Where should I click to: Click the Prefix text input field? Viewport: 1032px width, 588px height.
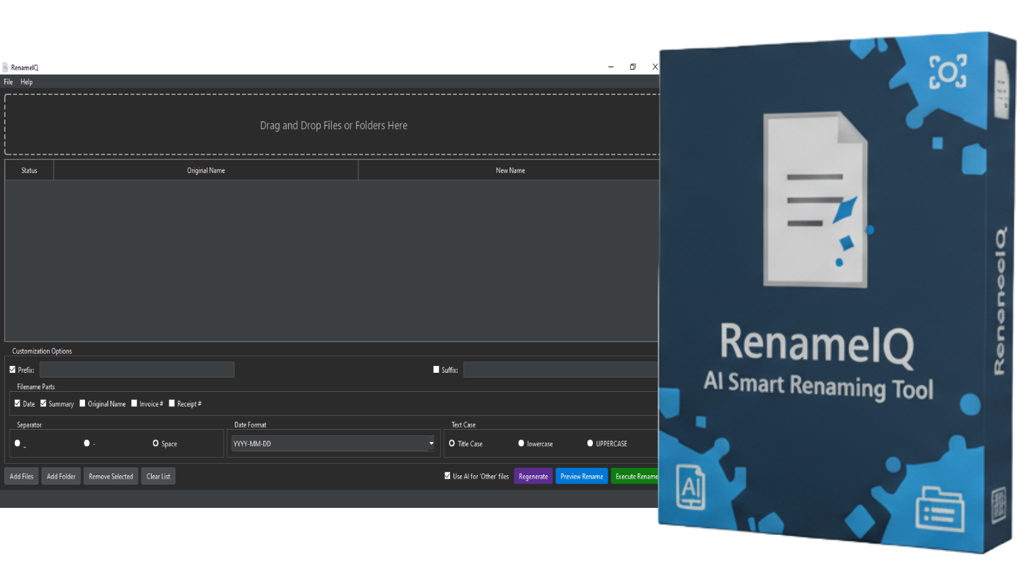pyautogui.click(x=137, y=370)
